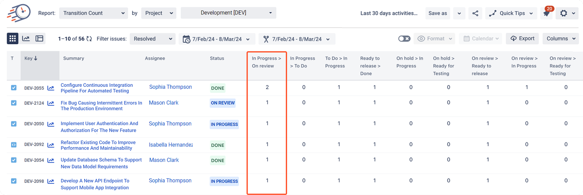Click ON REVIEW status badge for DEV-2124

click(x=223, y=103)
